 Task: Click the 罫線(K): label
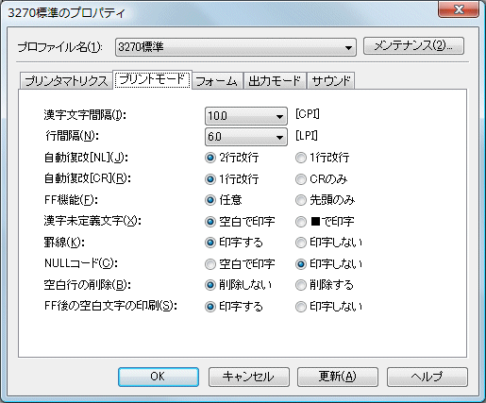click(x=64, y=243)
